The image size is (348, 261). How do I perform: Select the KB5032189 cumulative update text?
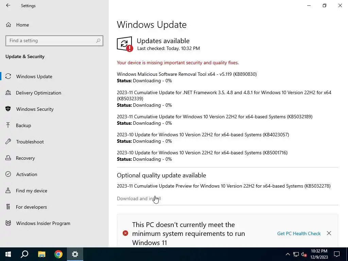pos(215,117)
